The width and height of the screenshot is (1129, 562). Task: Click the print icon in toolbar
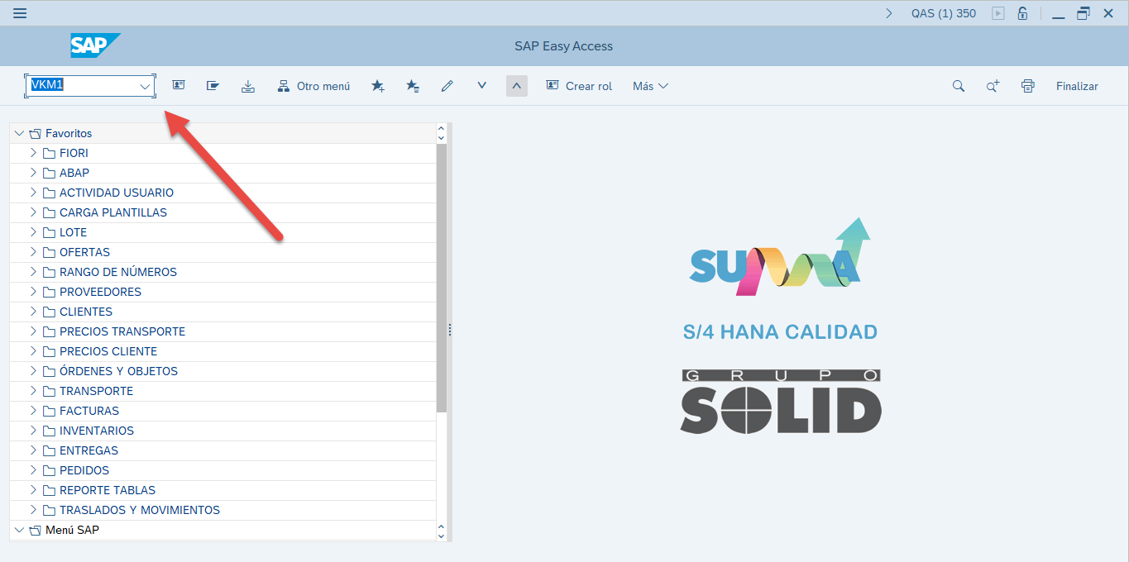point(1027,86)
